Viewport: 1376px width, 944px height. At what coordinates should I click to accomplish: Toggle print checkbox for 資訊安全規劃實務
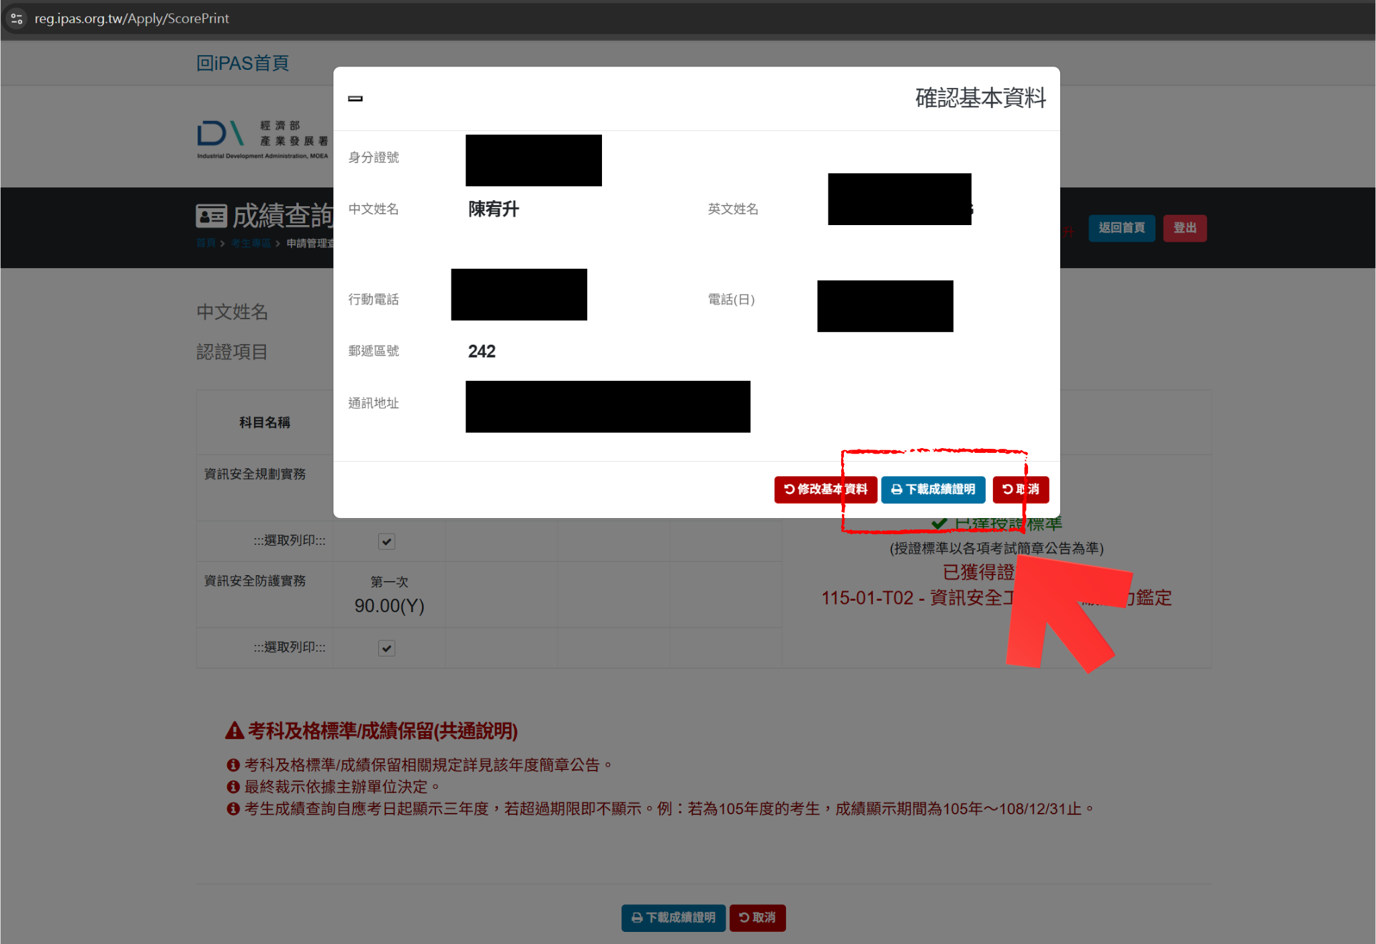point(386,541)
